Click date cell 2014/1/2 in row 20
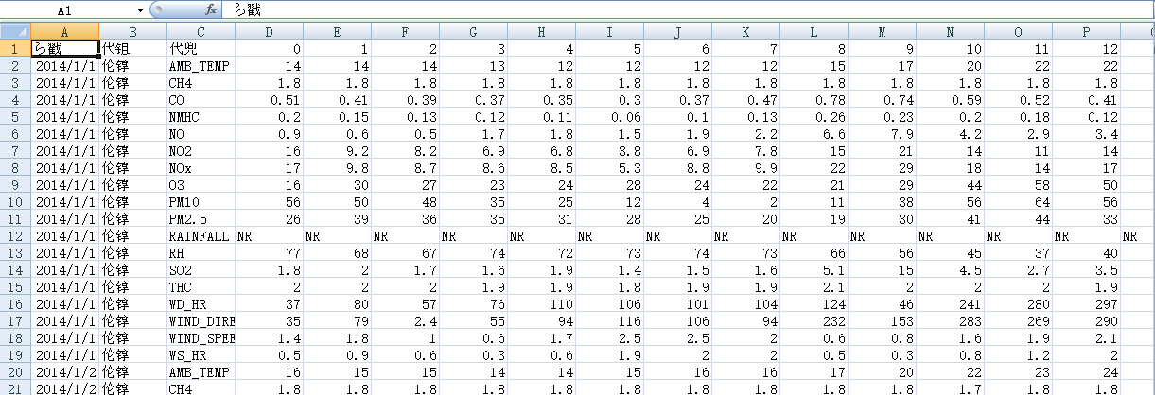Viewport: 1155px width, 395px height. coord(64,372)
